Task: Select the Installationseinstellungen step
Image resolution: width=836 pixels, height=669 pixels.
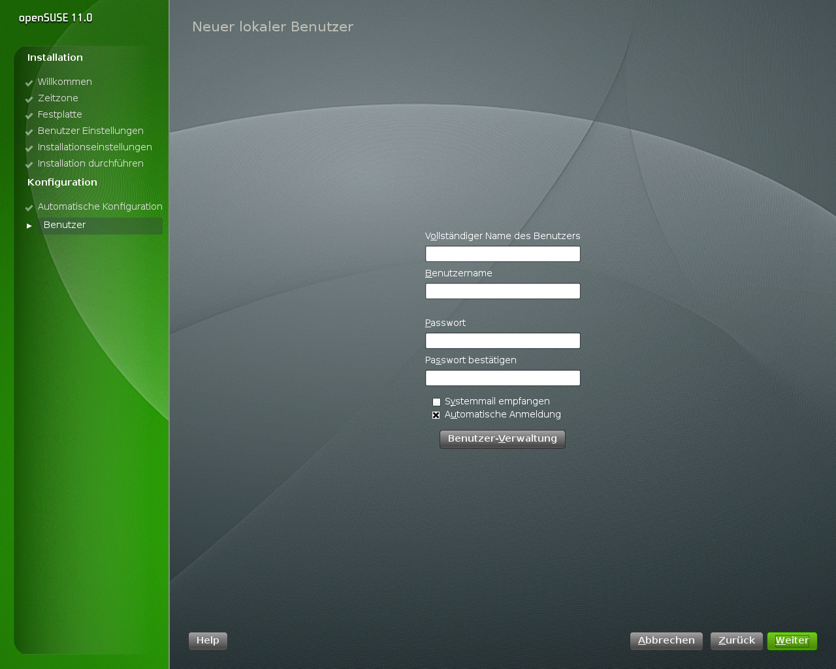Action: pyautogui.click(x=95, y=147)
